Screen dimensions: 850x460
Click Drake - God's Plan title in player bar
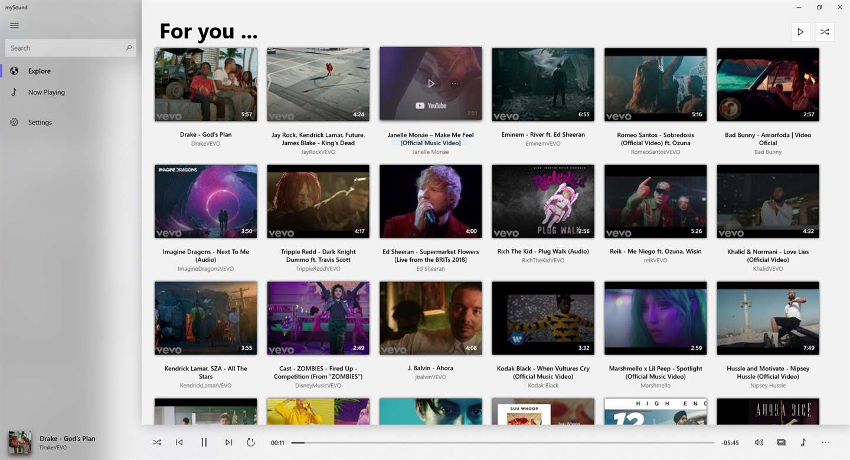pyautogui.click(x=67, y=439)
